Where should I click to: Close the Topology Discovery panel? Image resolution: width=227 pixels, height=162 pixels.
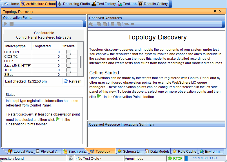click(x=220, y=12)
